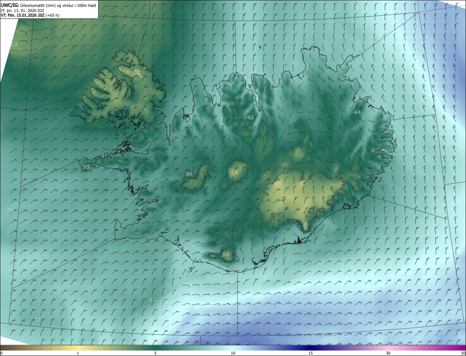Select the 4.2 value label
466x356 pixels.
click(250, 117)
